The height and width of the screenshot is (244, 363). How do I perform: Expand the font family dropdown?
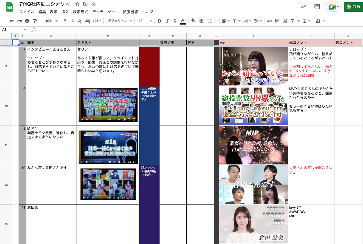pos(120,21)
